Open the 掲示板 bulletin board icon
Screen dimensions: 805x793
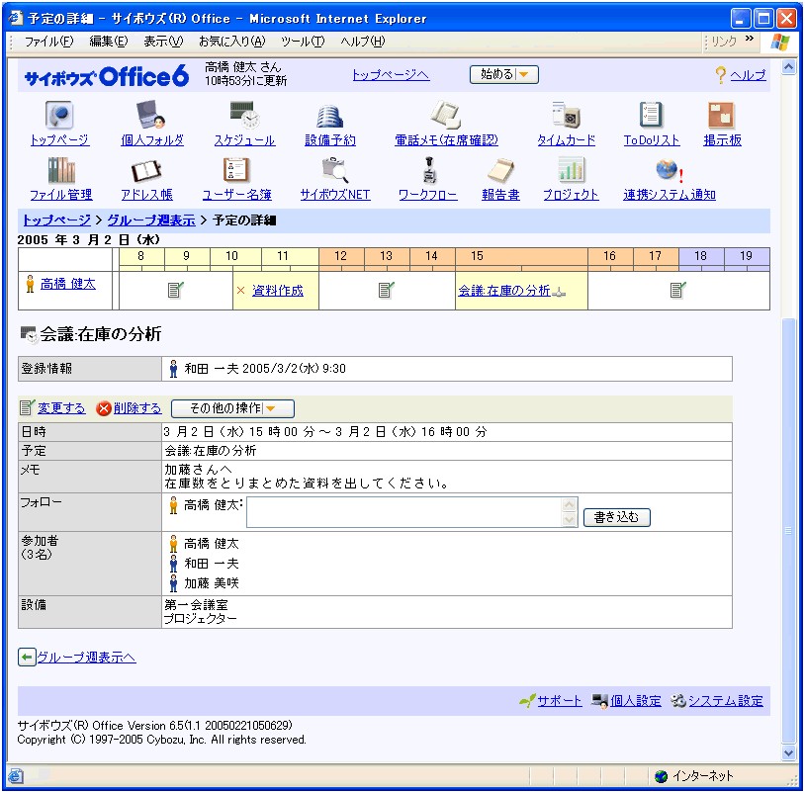pyautogui.click(x=721, y=115)
